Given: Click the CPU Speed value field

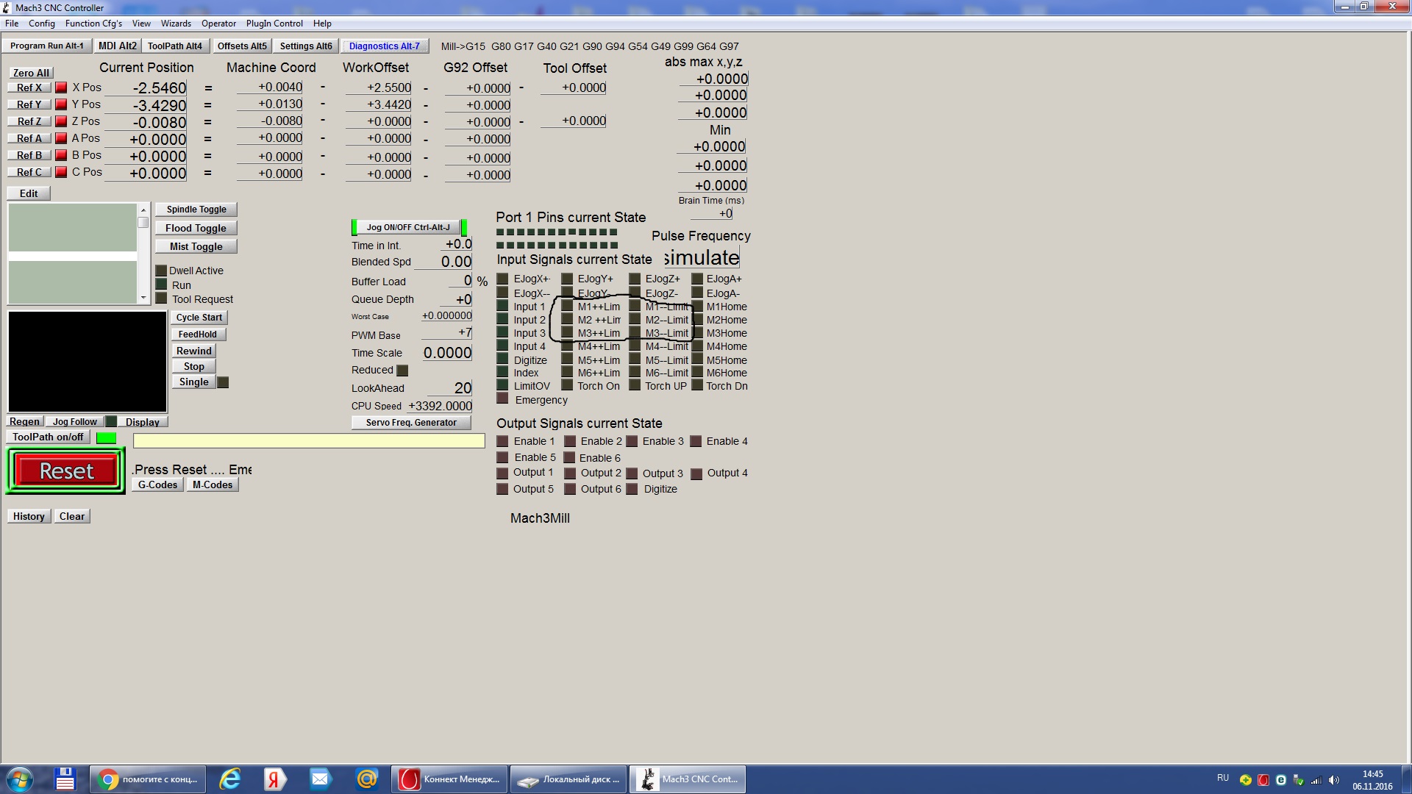Looking at the screenshot, I should pyautogui.click(x=441, y=406).
